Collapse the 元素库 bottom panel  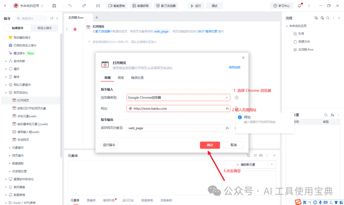pos(275,155)
